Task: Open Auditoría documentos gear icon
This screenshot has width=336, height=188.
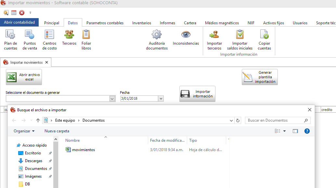Action: 157,35
